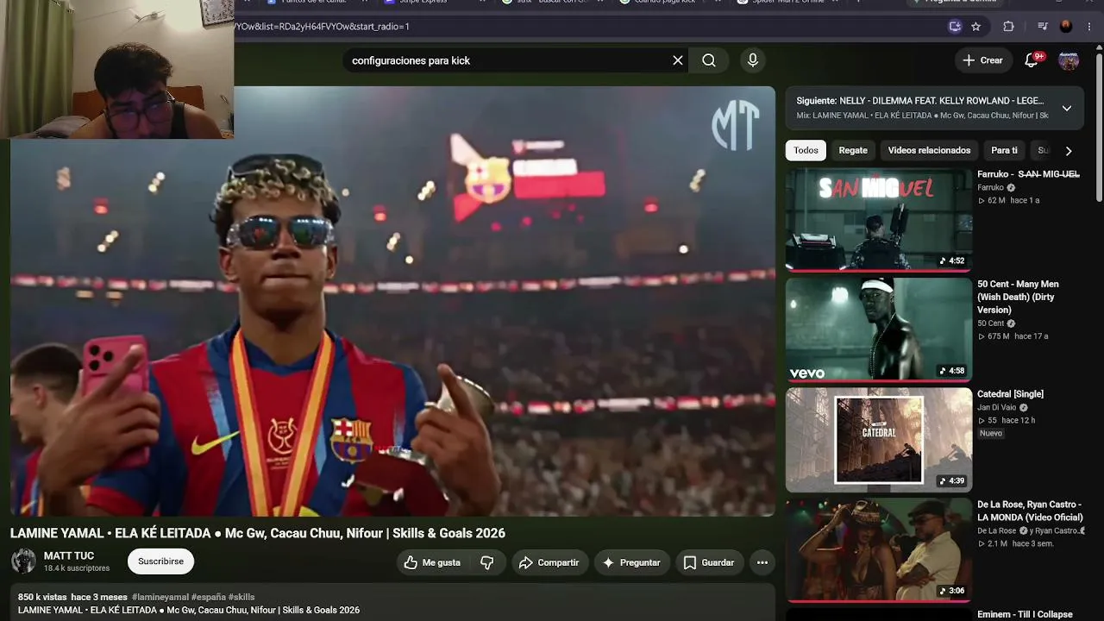The height and width of the screenshot is (621, 1104).
Task: Open the Catedral [Single] thumbnail
Action: pos(879,440)
